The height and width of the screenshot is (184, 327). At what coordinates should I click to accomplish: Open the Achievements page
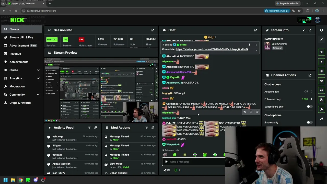click(x=22, y=62)
